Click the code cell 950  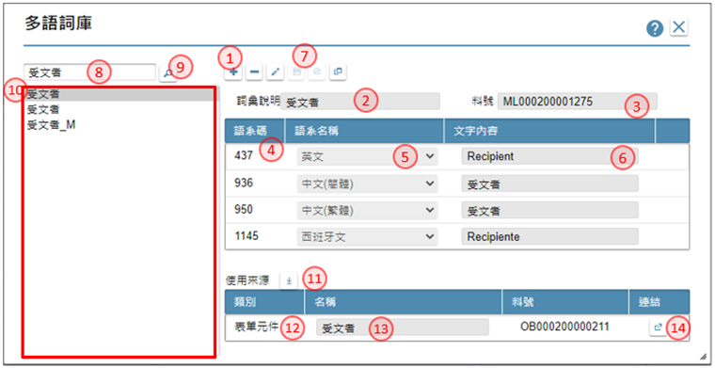[243, 209]
